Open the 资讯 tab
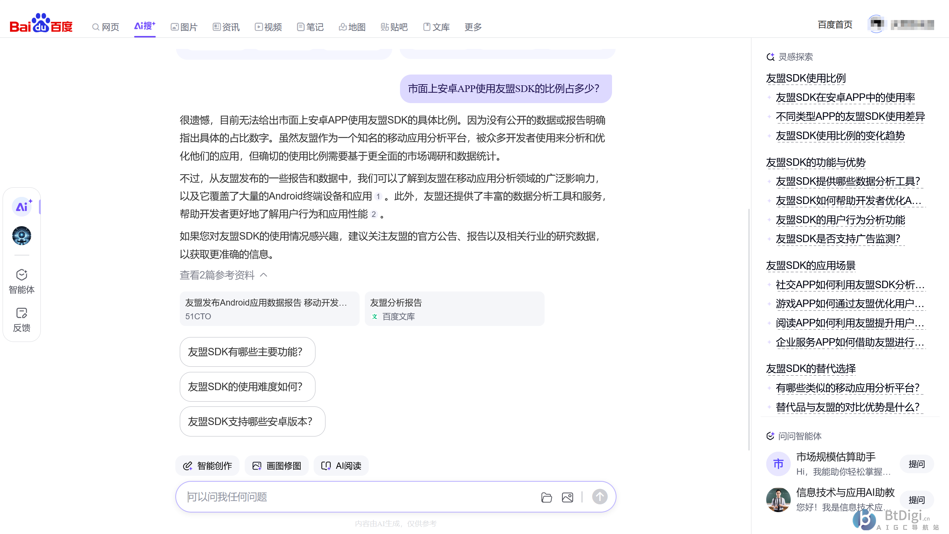 click(x=226, y=27)
